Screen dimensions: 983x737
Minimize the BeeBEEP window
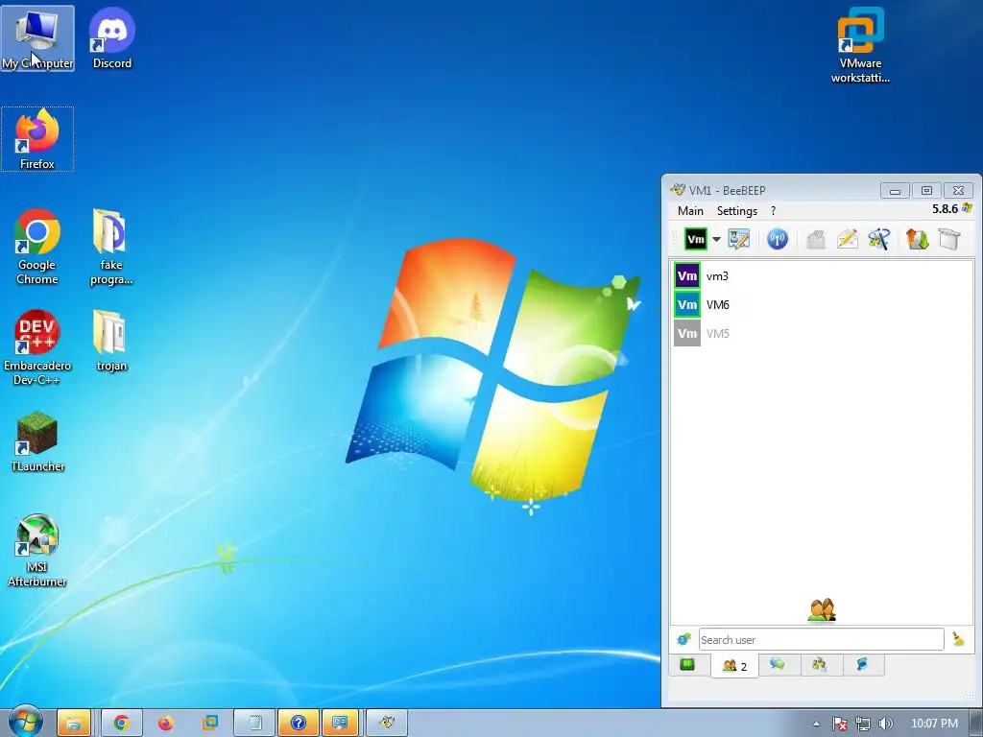pyautogui.click(x=895, y=191)
